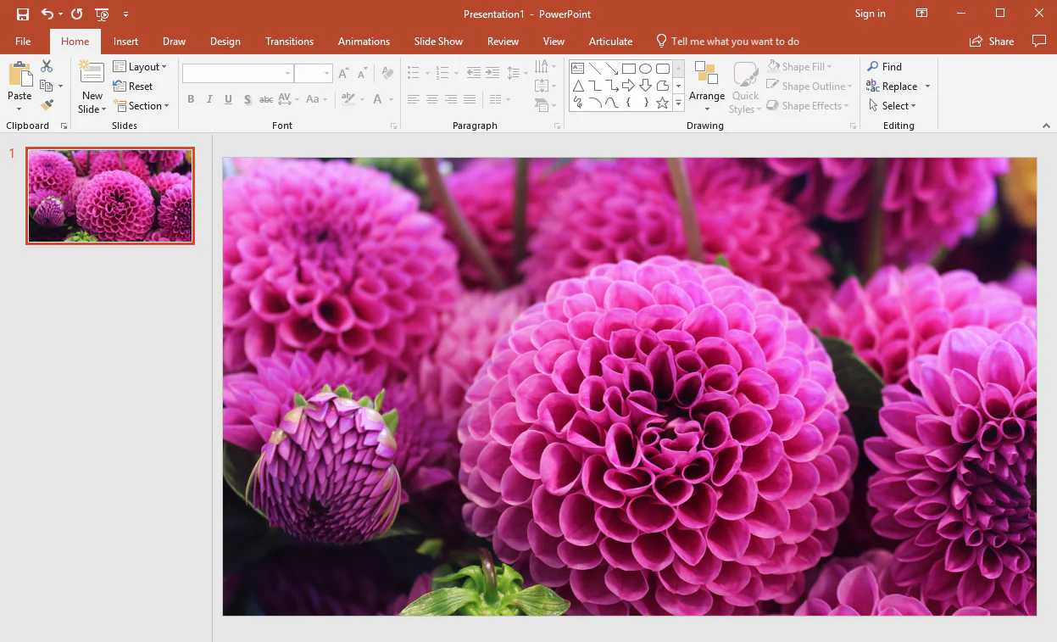Open the Select dropdown

pyautogui.click(x=892, y=105)
